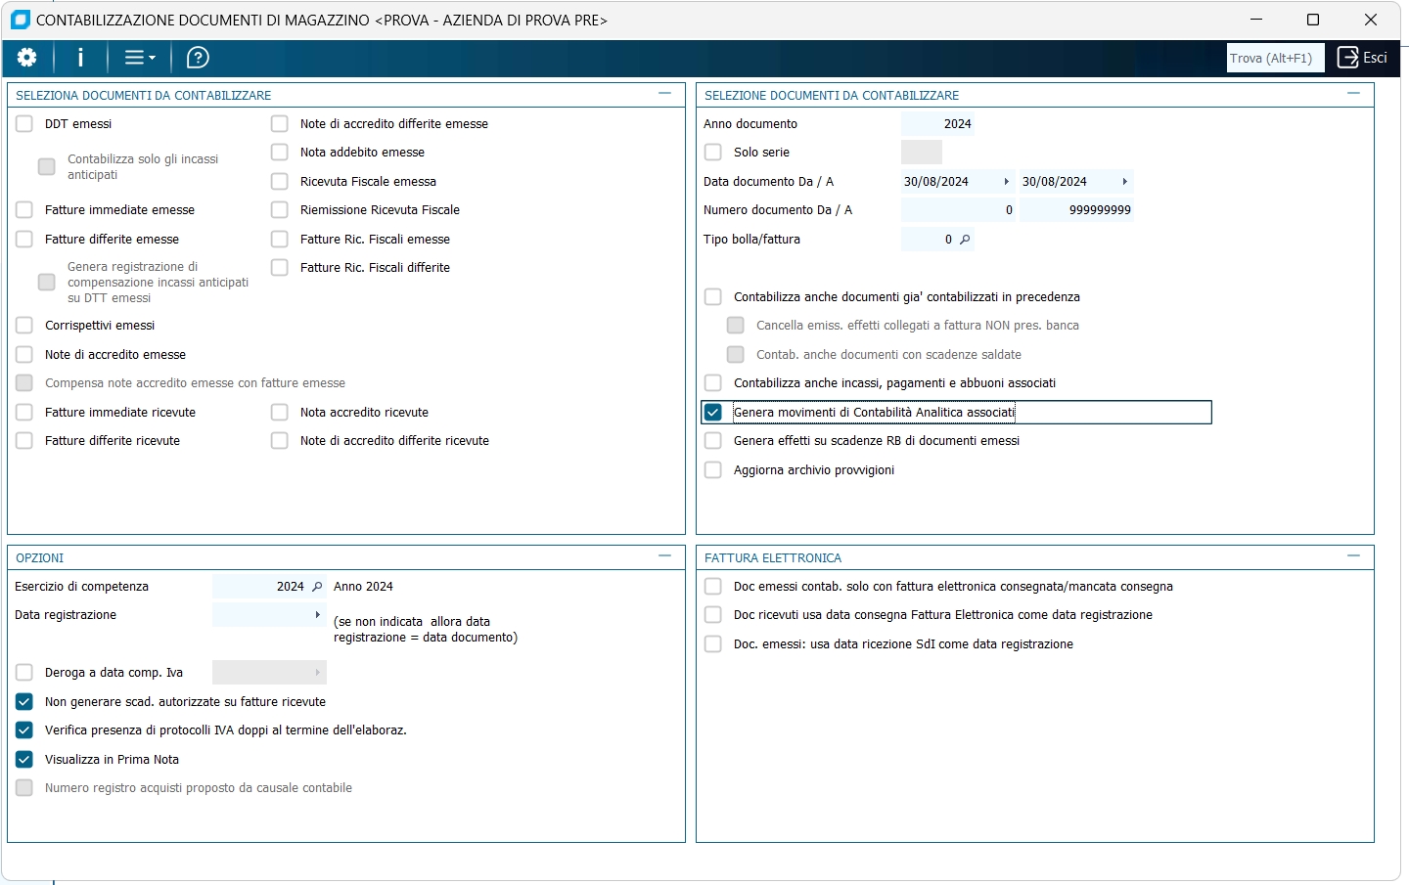1409x885 pixels.
Task: Tick the Fatture differite emesse checkbox
Action: (24, 240)
